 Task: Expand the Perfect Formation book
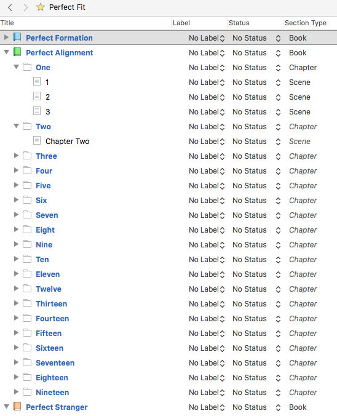point(6,38)
